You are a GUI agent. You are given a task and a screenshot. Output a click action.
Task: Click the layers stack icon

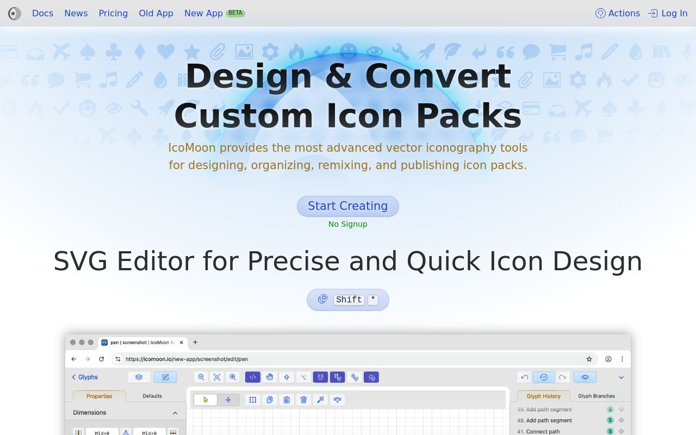point(139,377)
